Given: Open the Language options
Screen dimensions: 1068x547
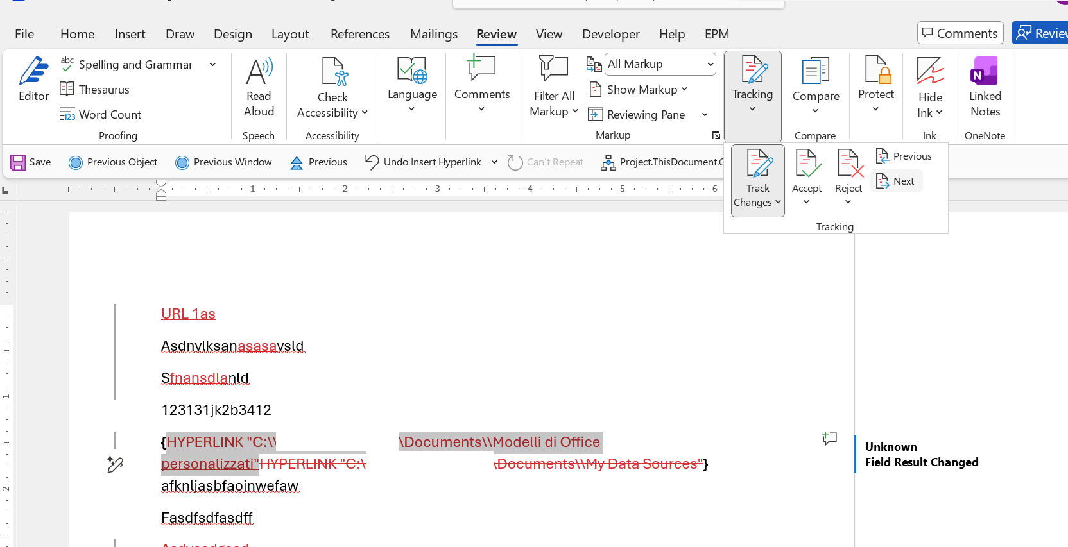Looking at the screenshot, I should pyautogui.click(x=412, y=85).
